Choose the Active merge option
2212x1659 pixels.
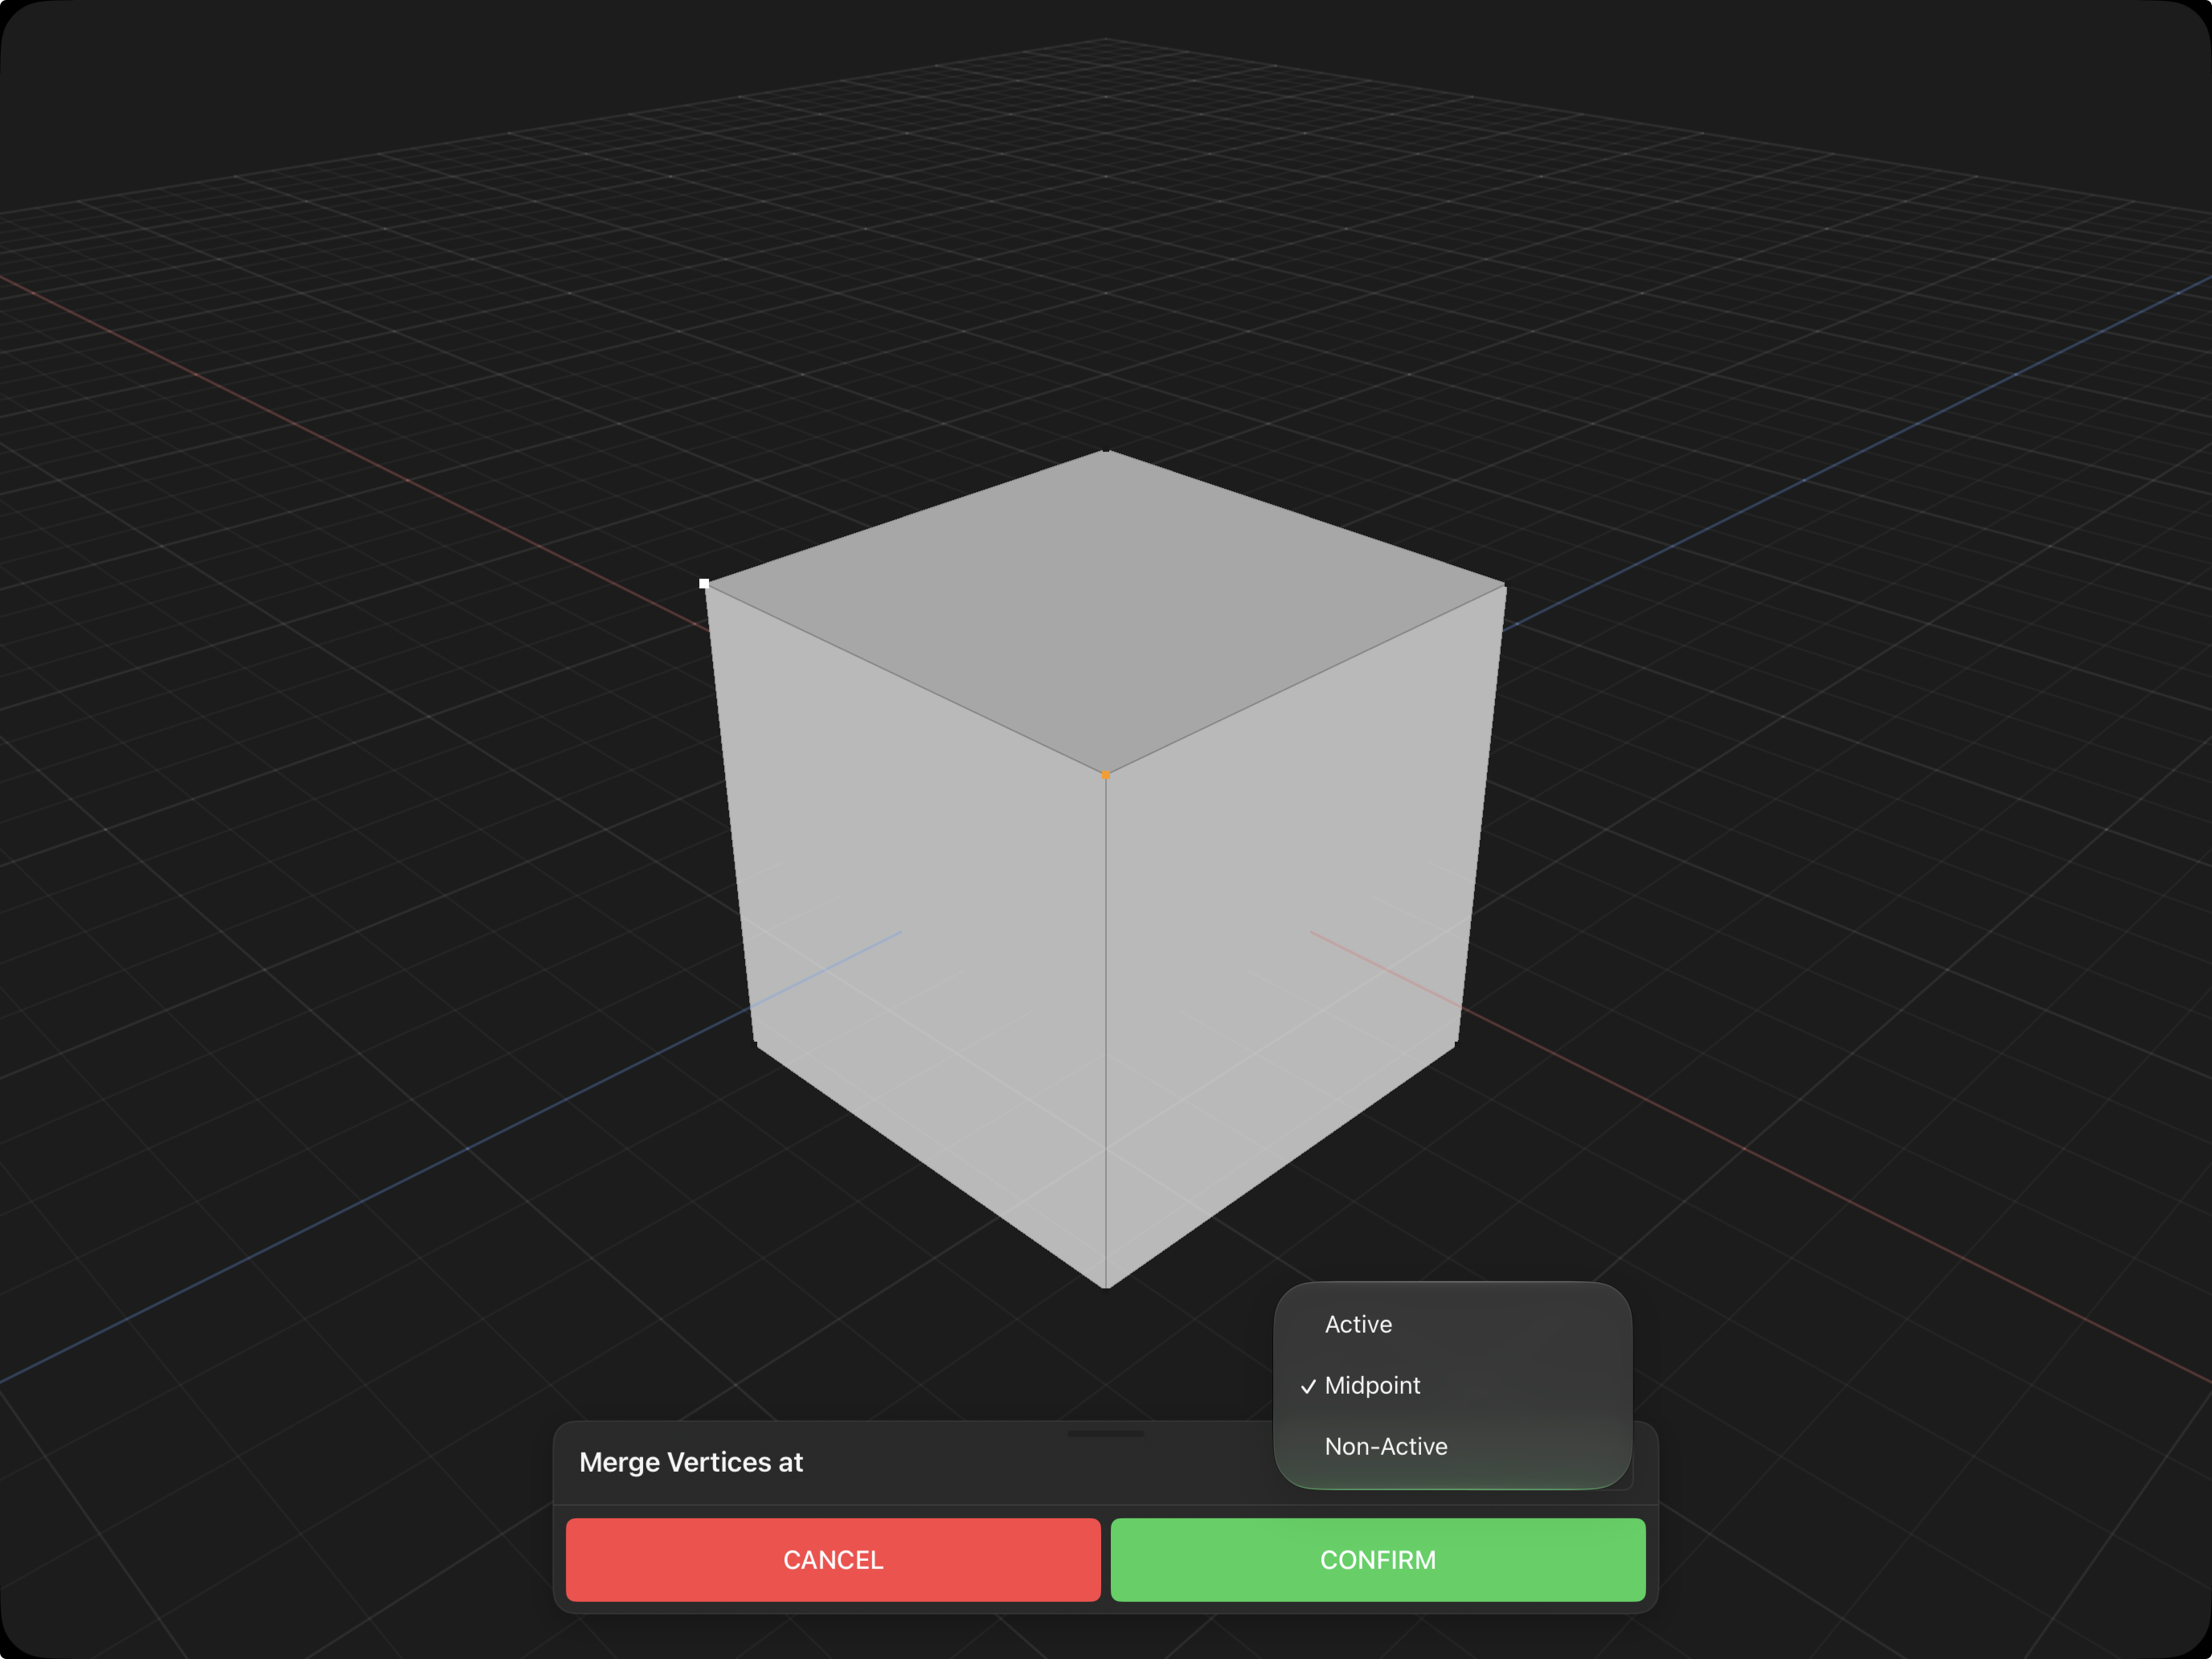(x=1452, y=1324)
